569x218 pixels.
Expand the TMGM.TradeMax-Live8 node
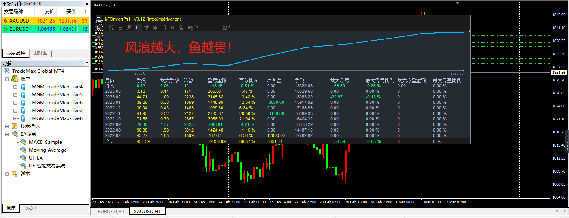(15, 118)
